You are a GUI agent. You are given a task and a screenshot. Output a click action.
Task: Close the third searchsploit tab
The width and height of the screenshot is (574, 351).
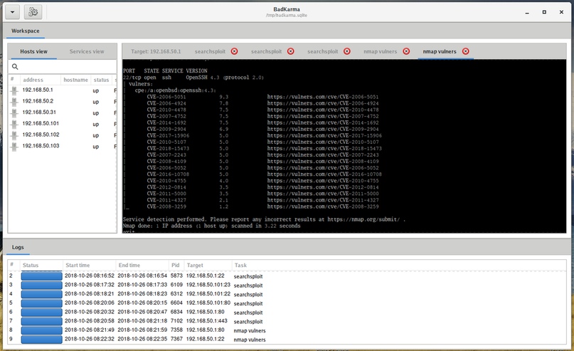click(347, 51)
